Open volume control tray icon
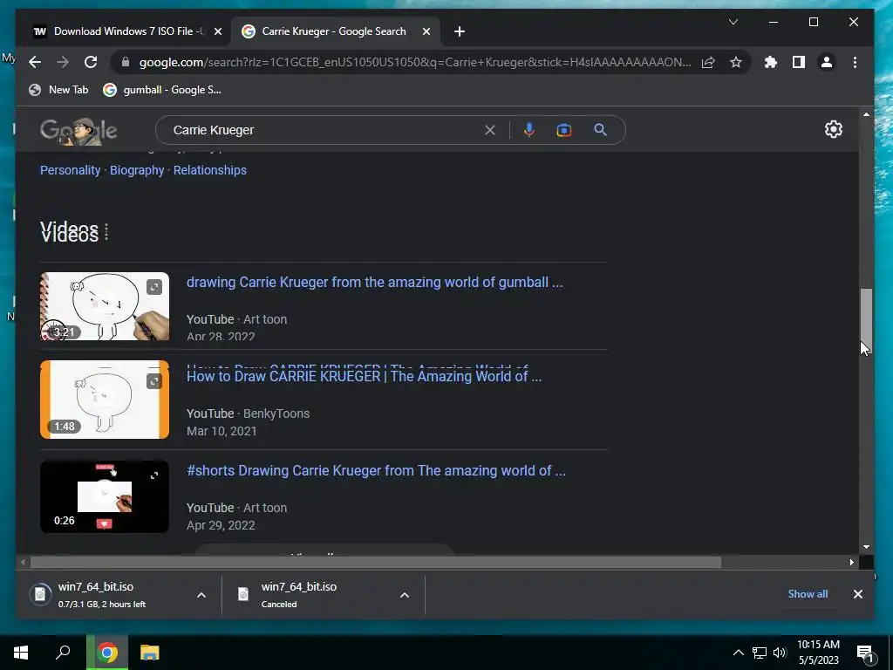 (780, 653)
